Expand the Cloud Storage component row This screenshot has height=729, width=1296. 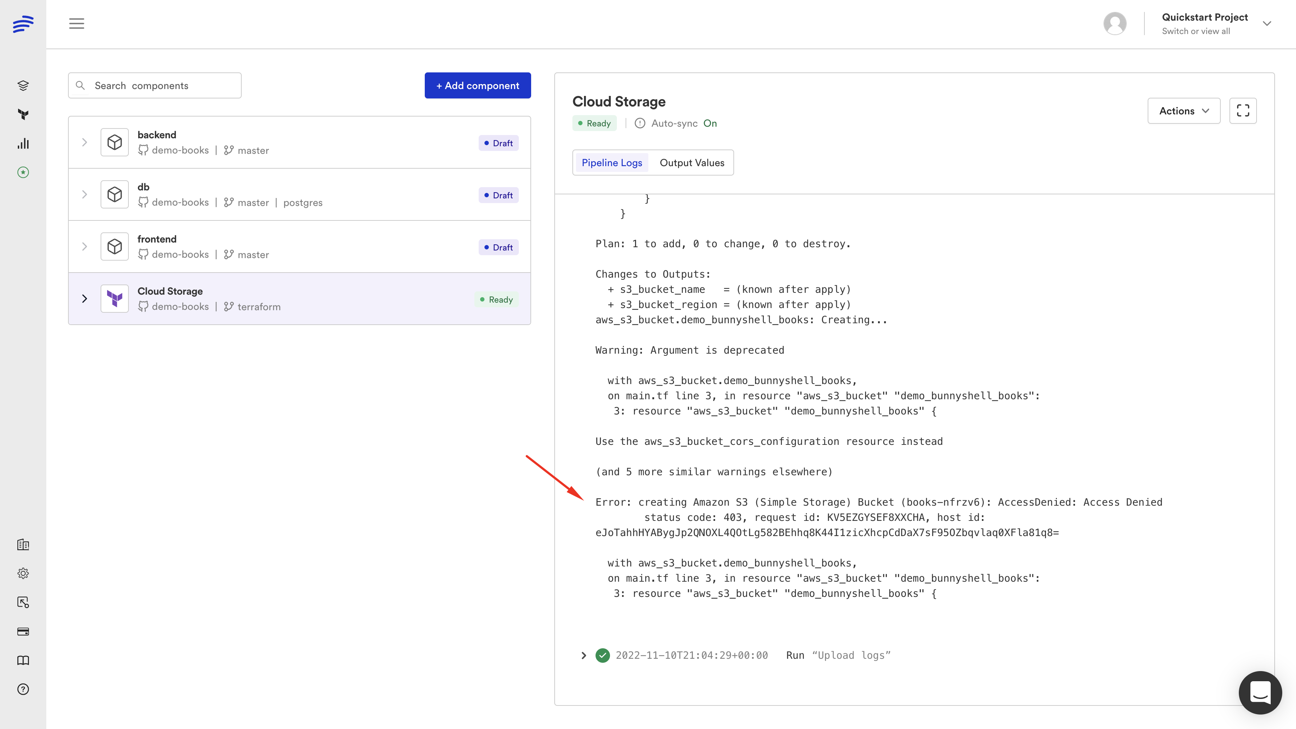coord(85,299)
